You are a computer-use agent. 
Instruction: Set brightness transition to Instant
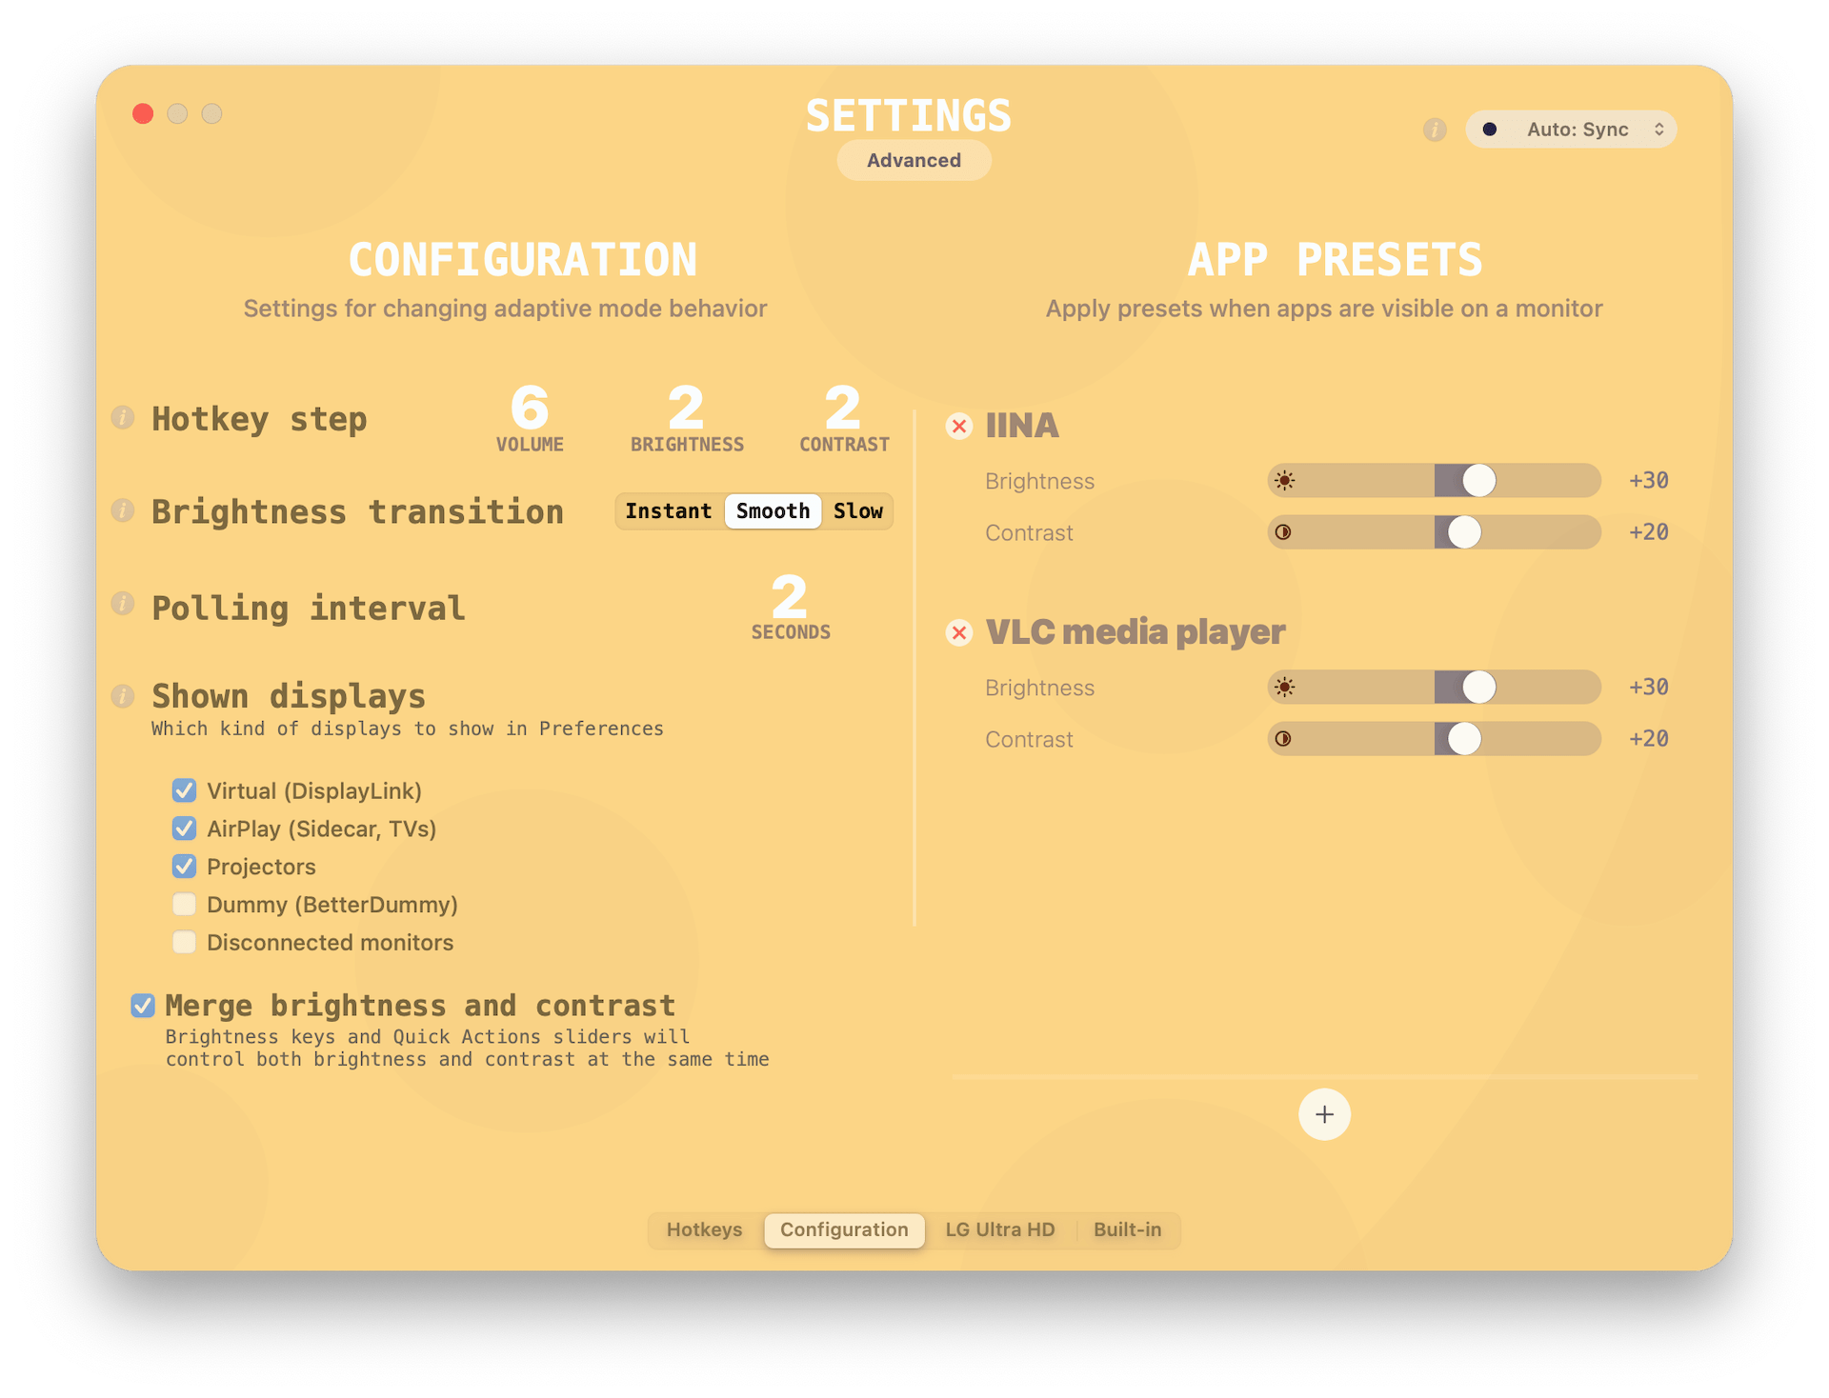668,511
